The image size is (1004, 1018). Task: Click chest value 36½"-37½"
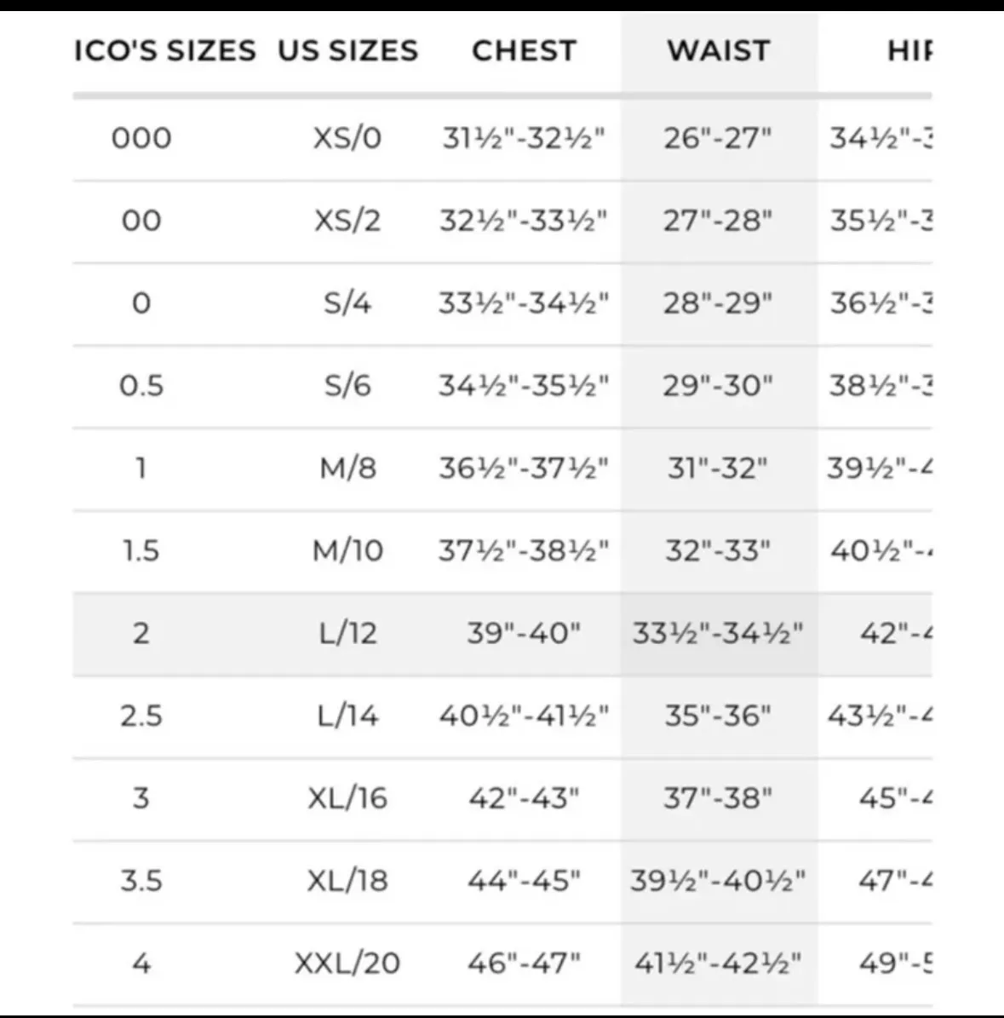[524, 468]
